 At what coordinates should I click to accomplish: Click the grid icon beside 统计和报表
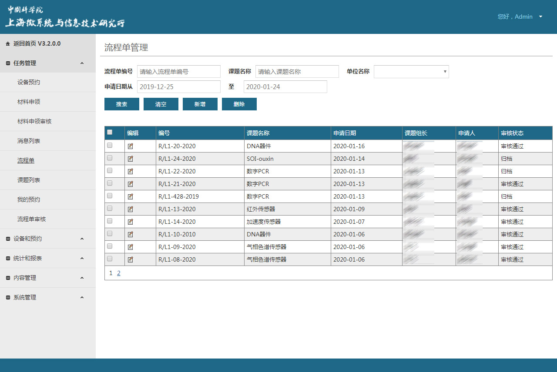tap(8, 259)
